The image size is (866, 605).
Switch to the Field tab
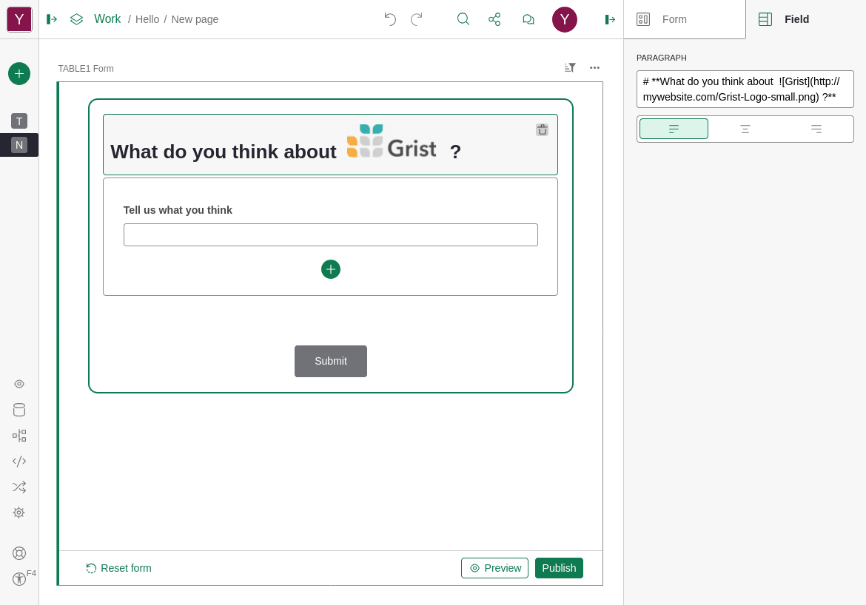click(x=806, y=19)
